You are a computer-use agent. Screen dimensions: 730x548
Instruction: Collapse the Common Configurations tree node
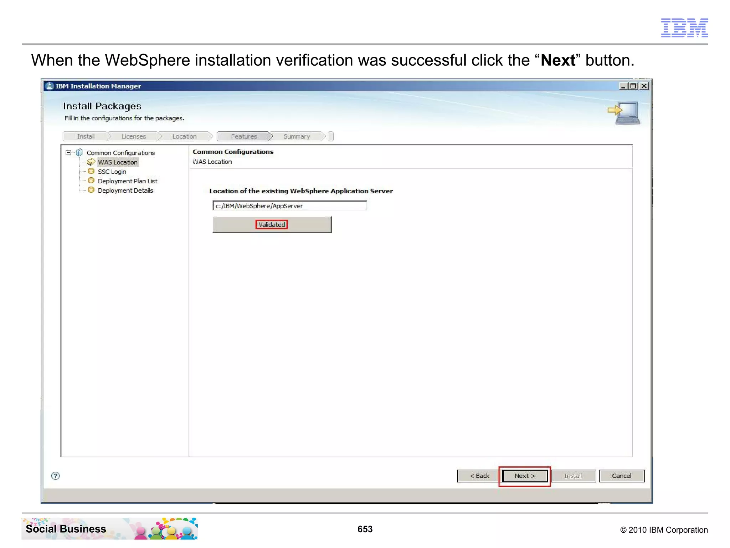[x=68, y=153]
